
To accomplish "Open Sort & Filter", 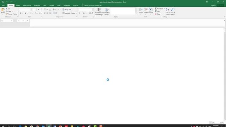I will point(167,12).
